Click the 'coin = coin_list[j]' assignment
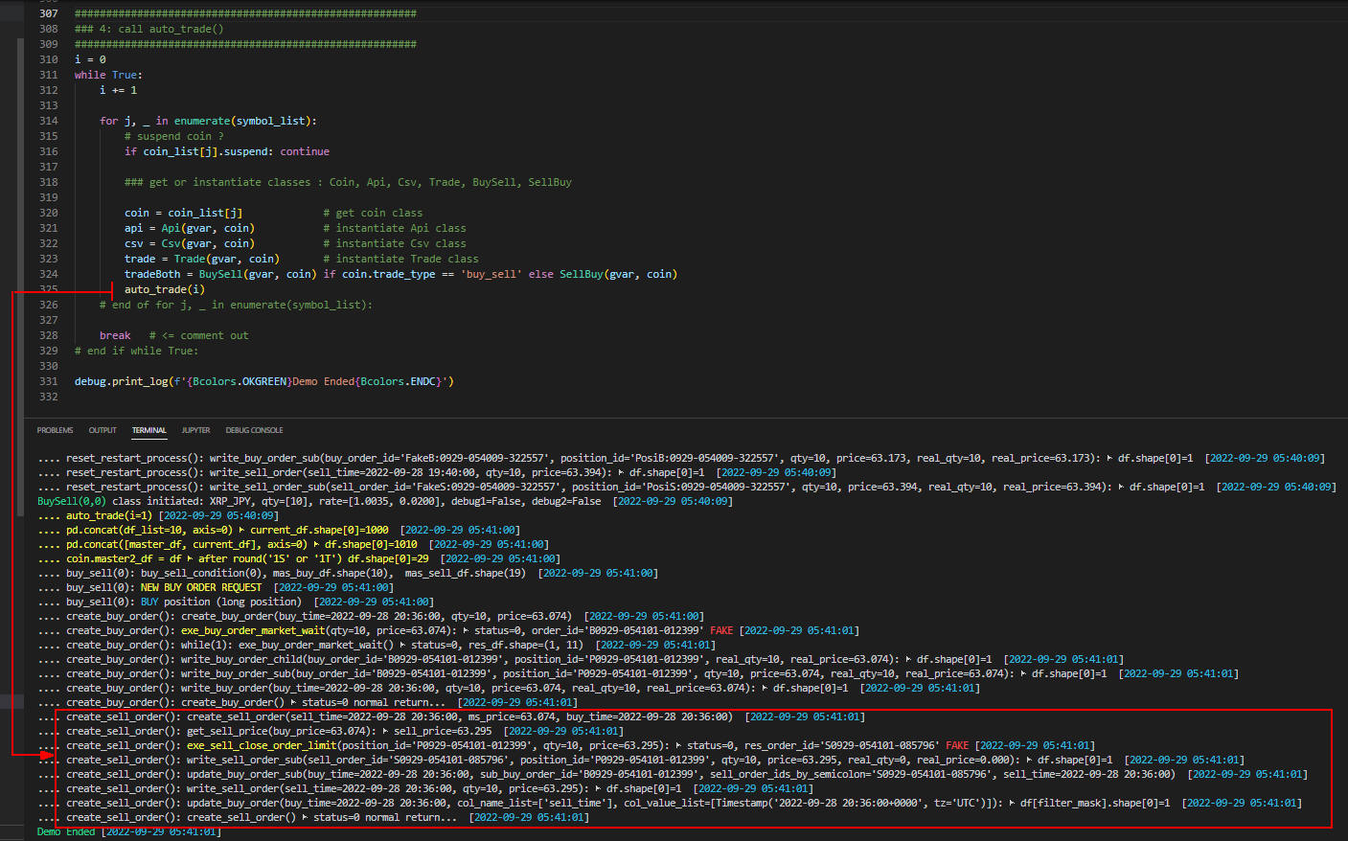 click(x=183, y=213)
